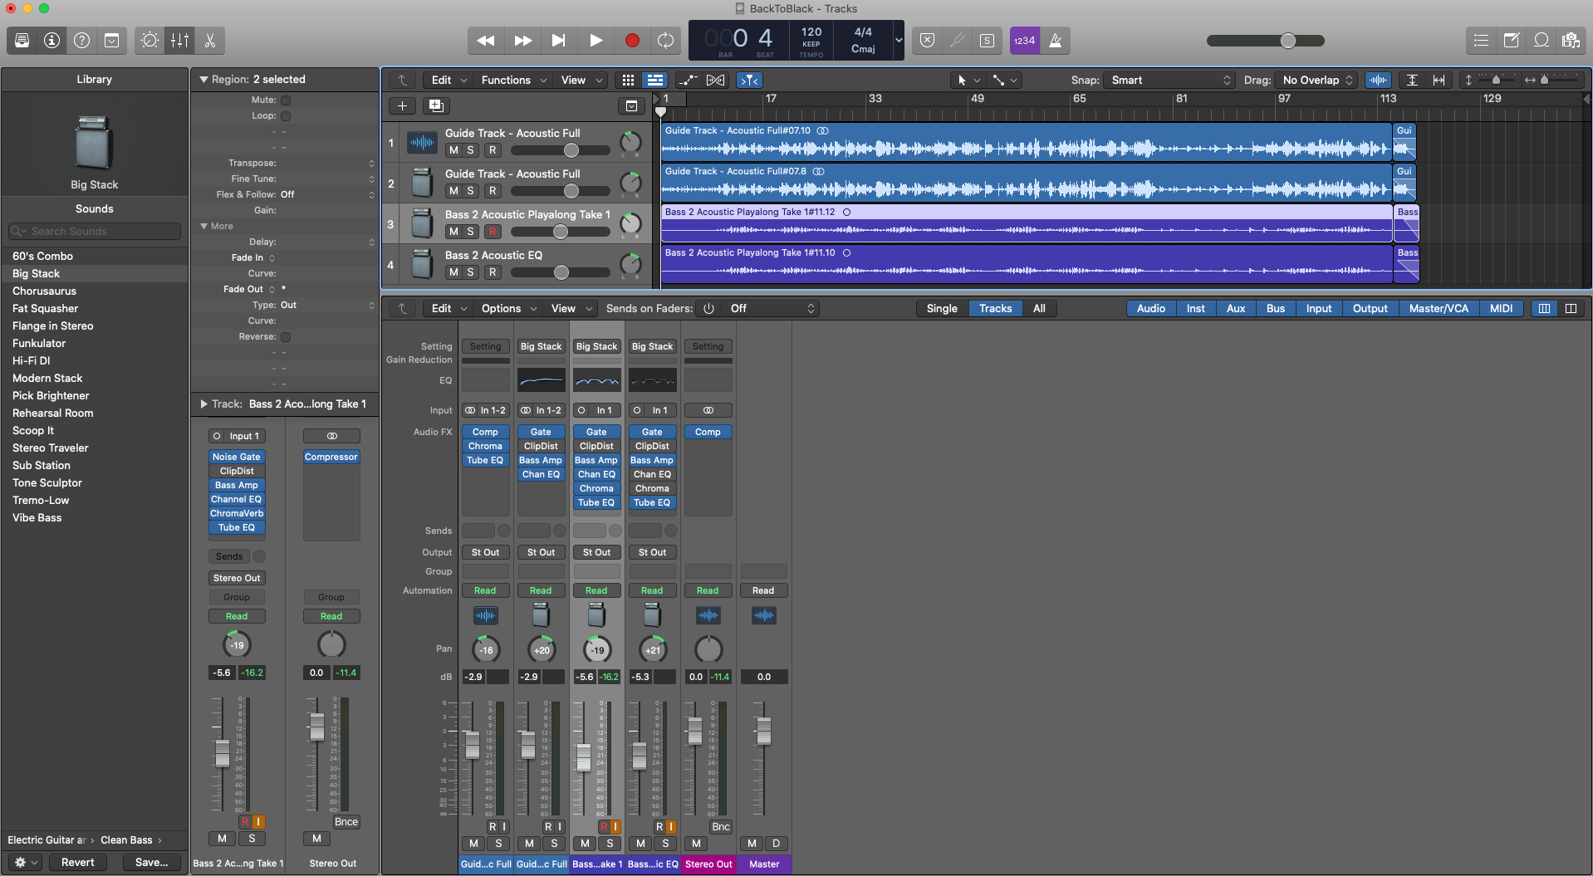Toggle Catch Playhead button in Tracks area
Screen dimensions: 1593x876
[749, 80]
